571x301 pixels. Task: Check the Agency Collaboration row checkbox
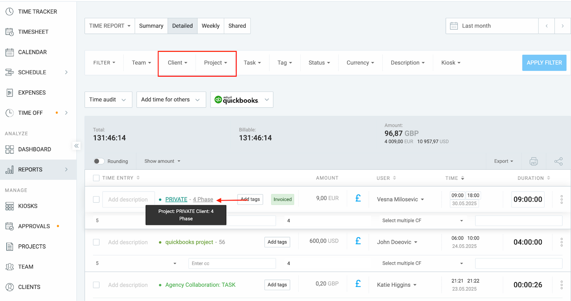[x=96, y=285]
